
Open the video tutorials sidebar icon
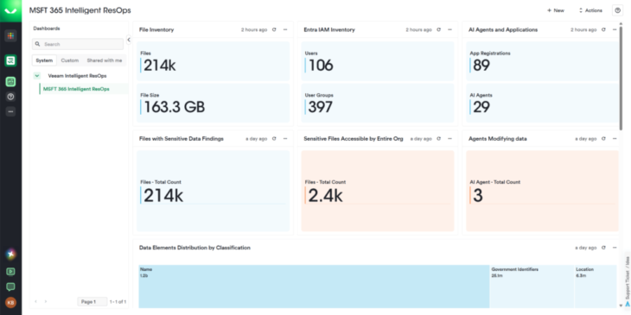[11, 271]
